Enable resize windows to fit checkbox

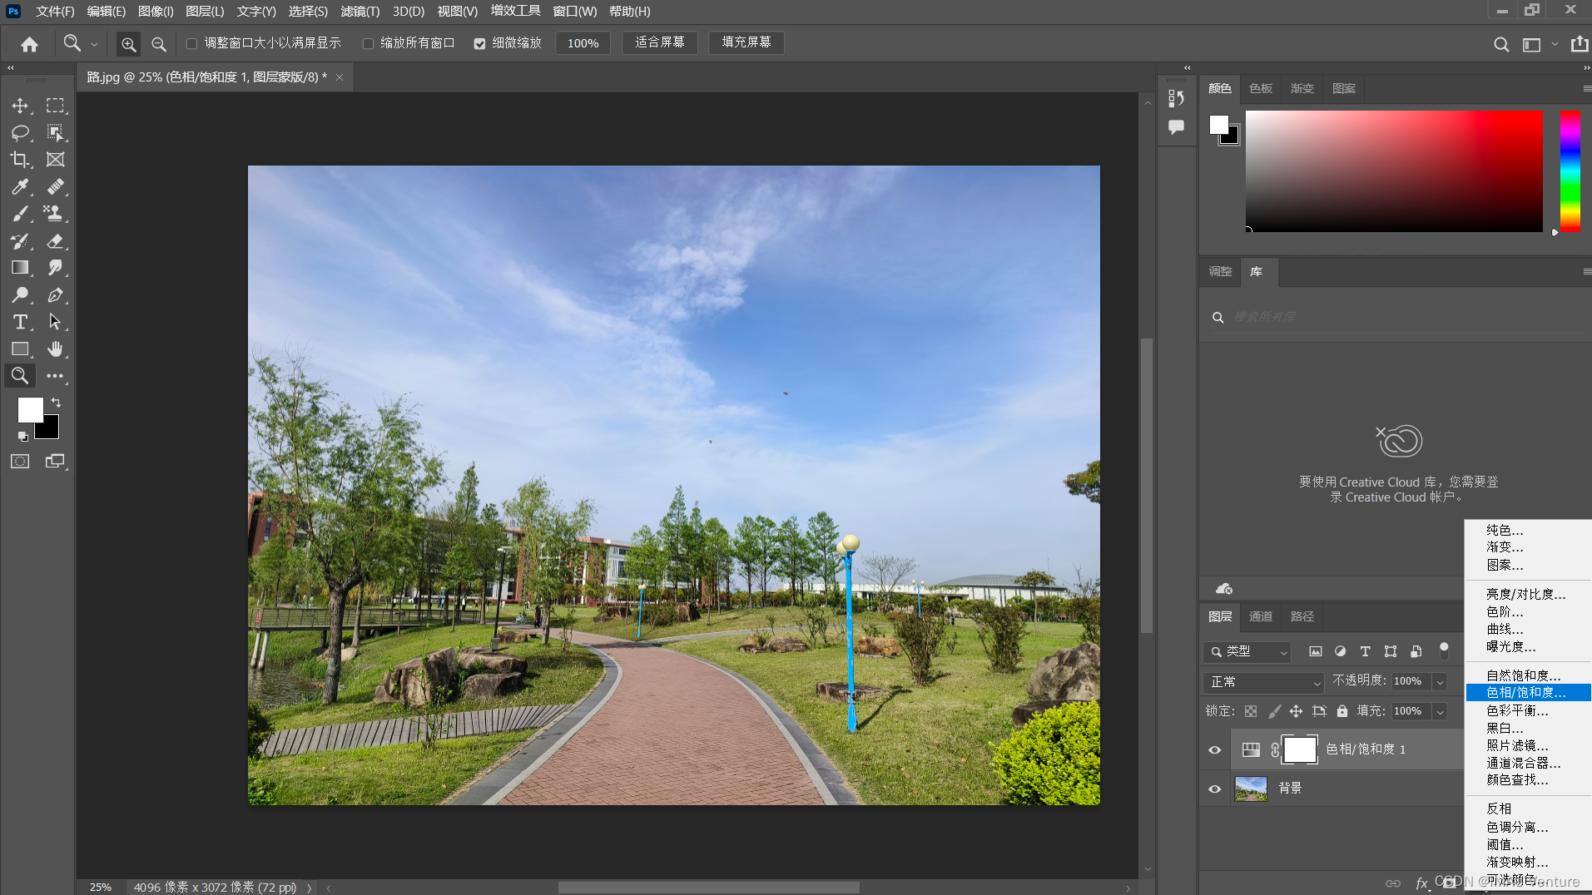tap(191, 43)
